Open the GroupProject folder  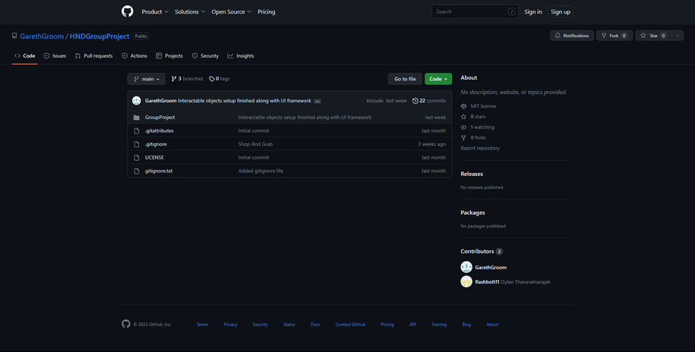click(160, 118)
